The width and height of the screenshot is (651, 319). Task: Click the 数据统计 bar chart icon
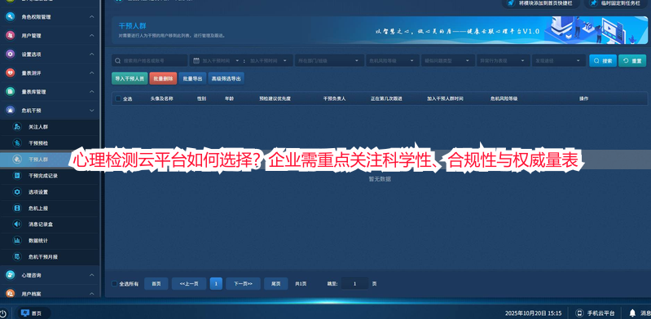click(17, 240)
